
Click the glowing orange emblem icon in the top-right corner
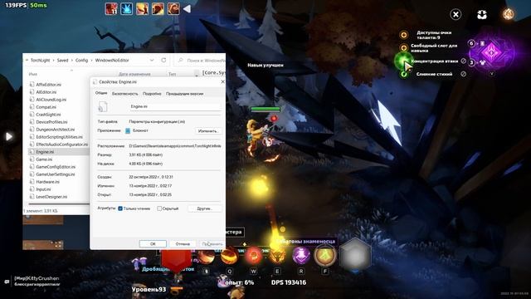[x=508, y=14]
